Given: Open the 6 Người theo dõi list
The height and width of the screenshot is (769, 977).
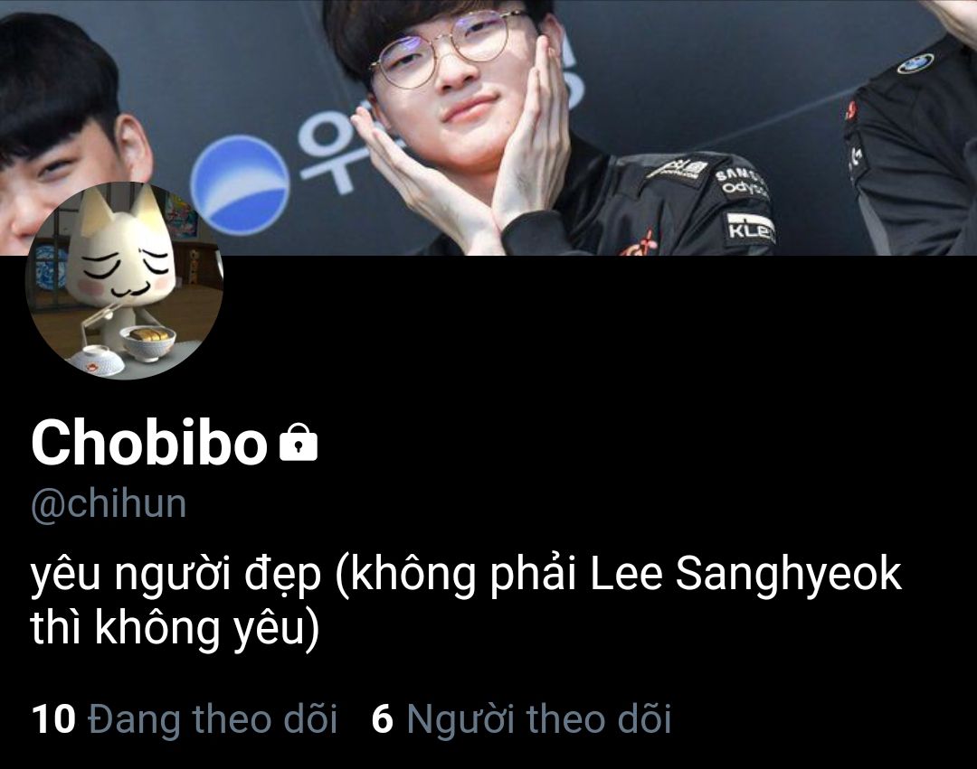Looking at the screenshot, I should [x=521, y=719].
